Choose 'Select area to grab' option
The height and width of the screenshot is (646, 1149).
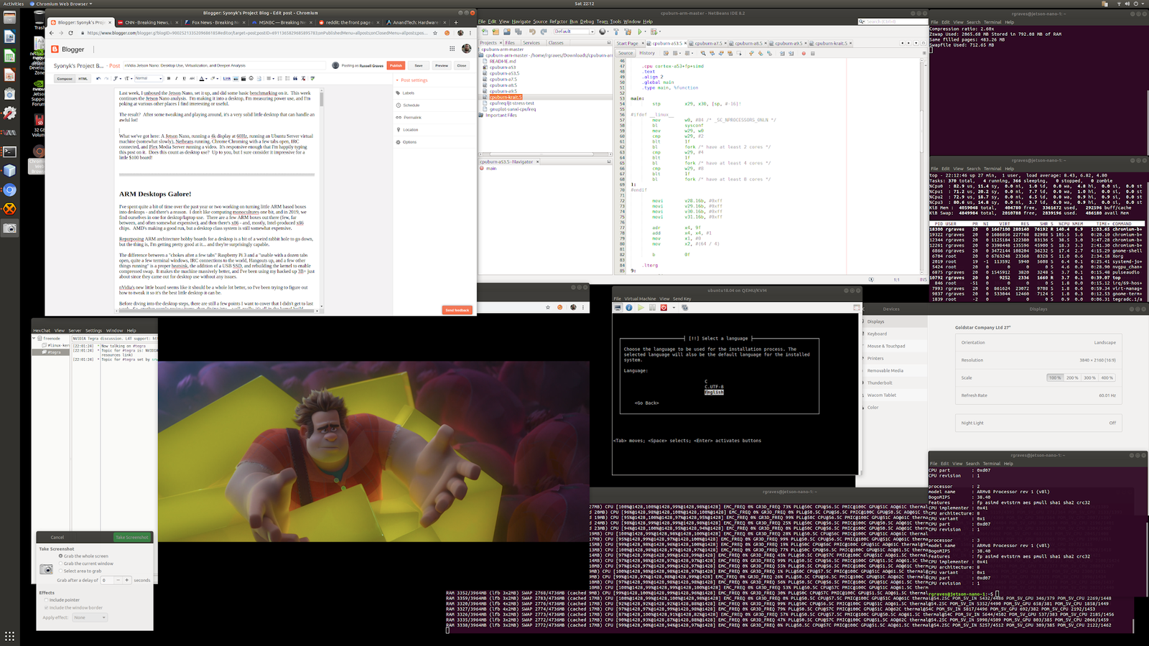pyautogui.click(x=61, y=571)
